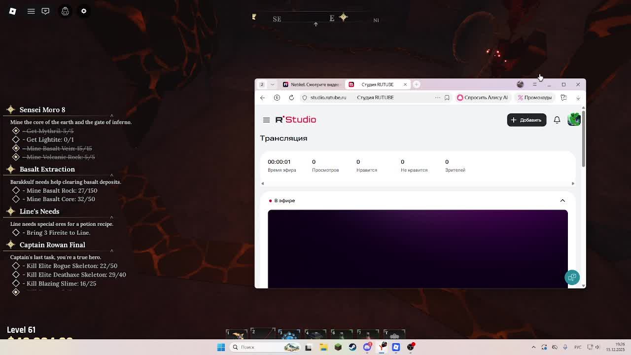Collapse the Basalt Extraction quest
Viewport: 631px width, 355px height.
click(x=111, y=176)
